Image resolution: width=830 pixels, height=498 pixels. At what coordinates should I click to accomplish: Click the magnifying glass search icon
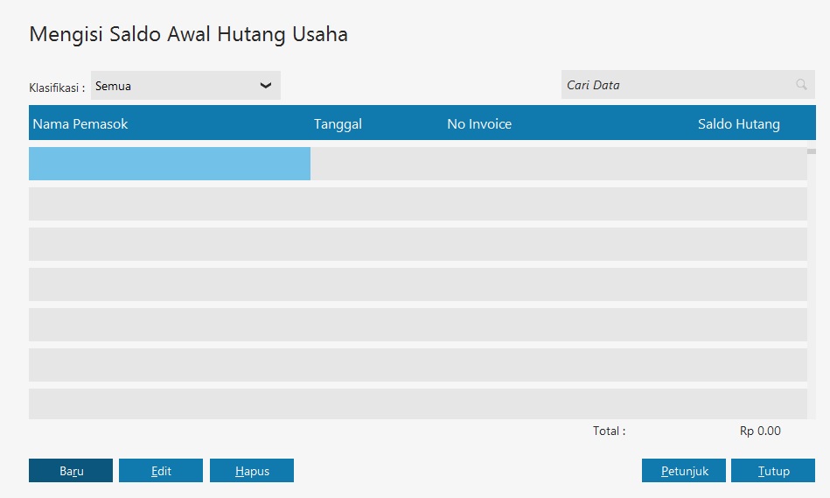click(801, 85)
